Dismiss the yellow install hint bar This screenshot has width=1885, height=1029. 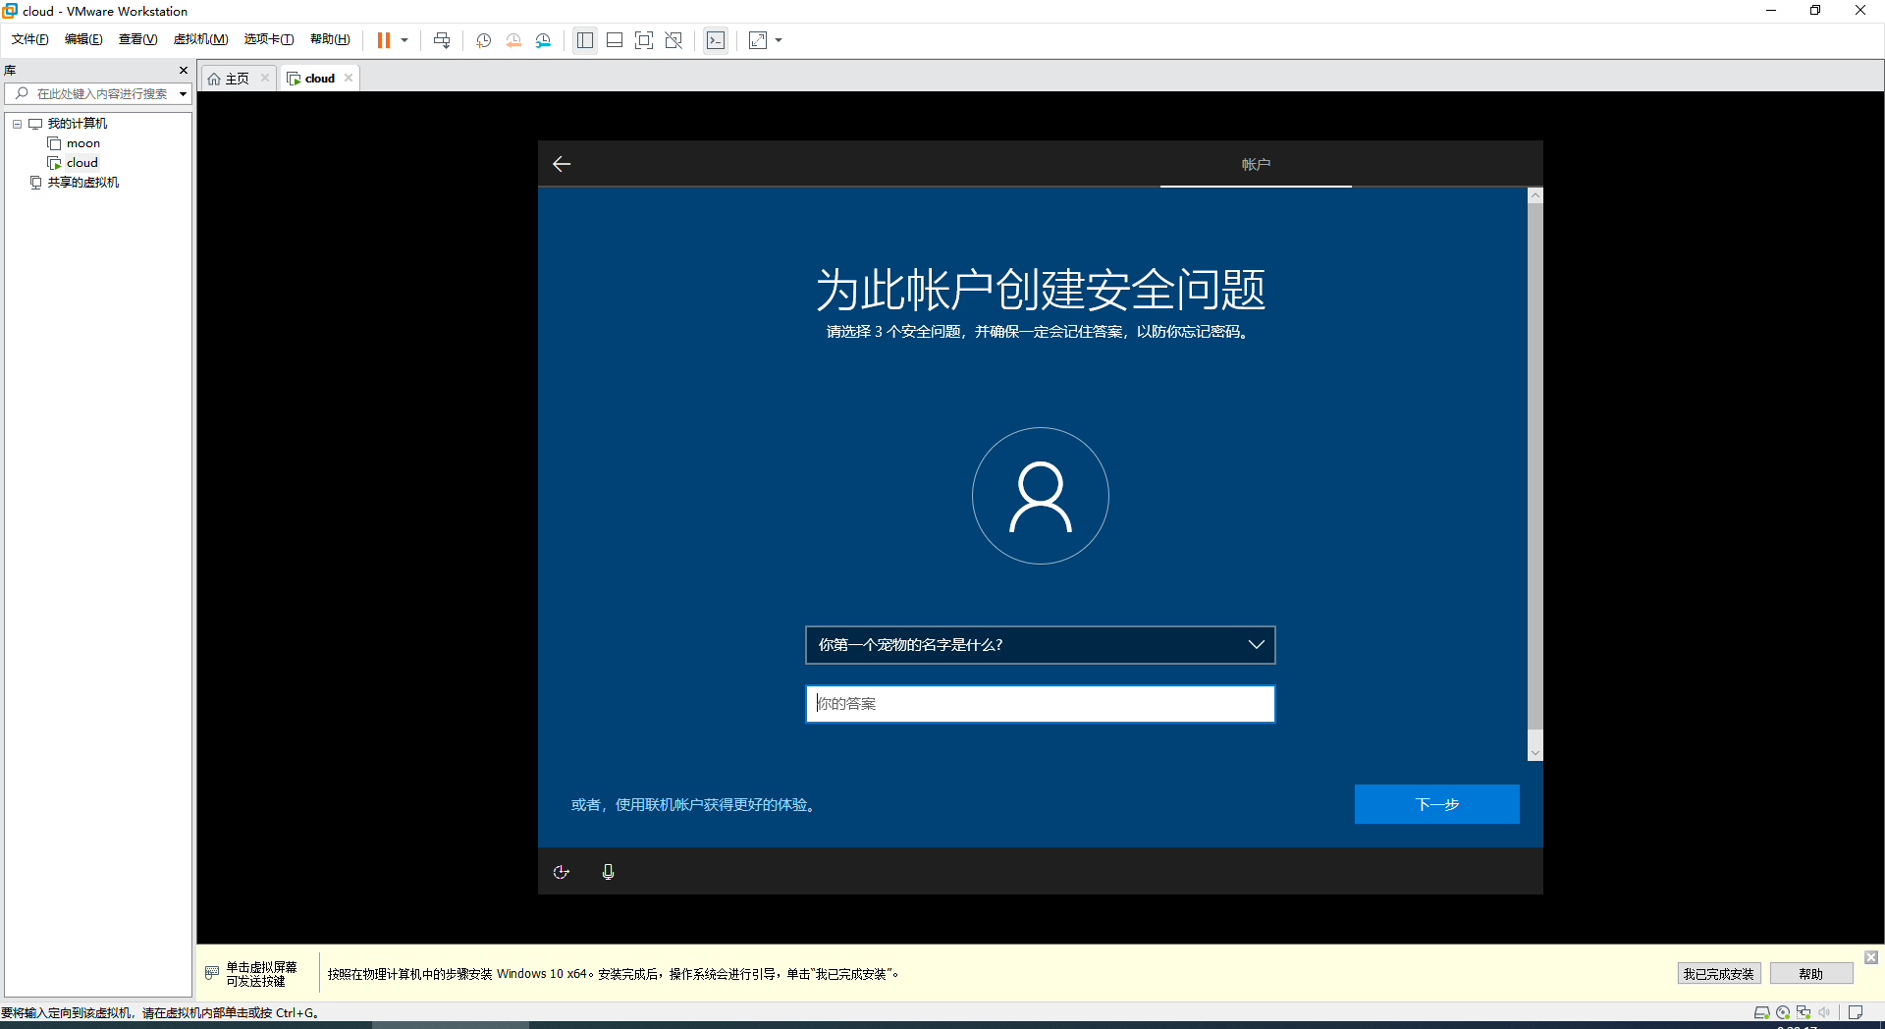[1871, 957]
